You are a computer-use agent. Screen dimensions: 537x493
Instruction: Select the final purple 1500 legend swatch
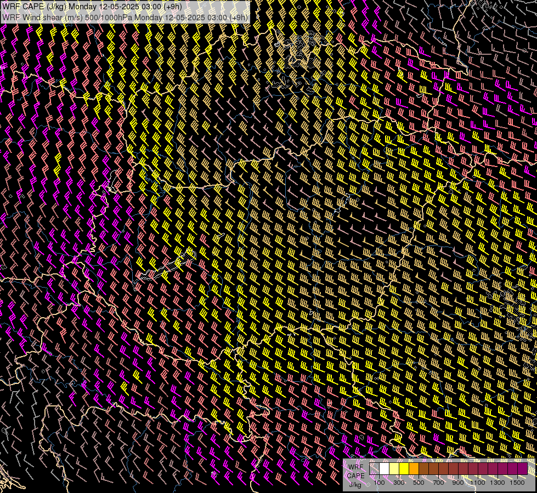(522, 468)
